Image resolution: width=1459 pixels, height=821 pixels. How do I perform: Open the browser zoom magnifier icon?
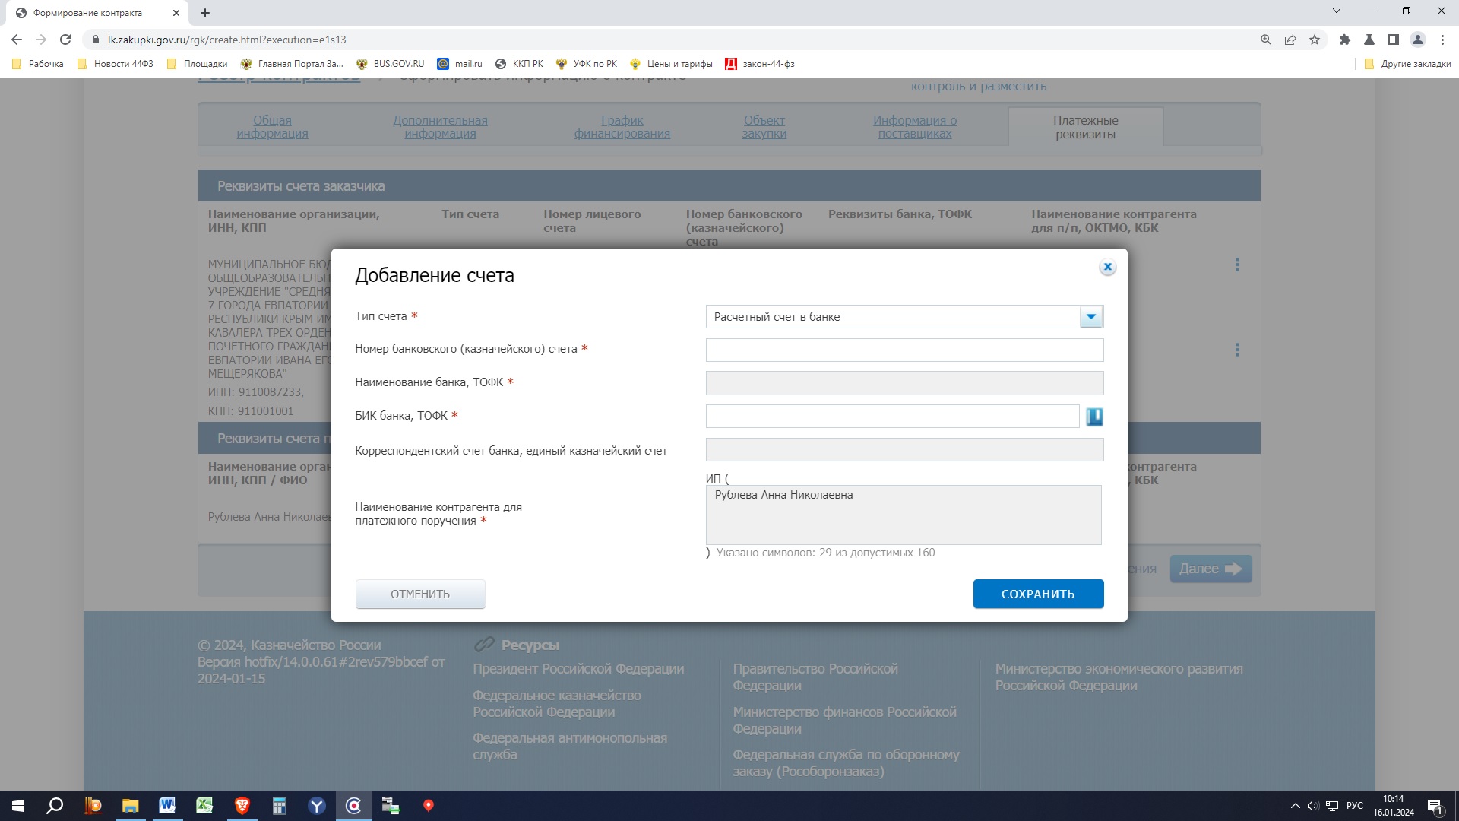click(1266, 40)
